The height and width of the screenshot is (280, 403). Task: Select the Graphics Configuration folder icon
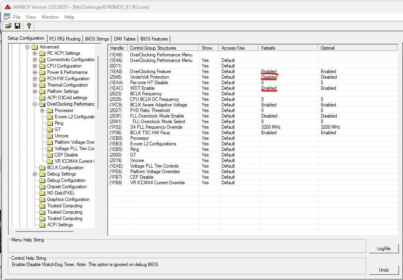(42, 199)
